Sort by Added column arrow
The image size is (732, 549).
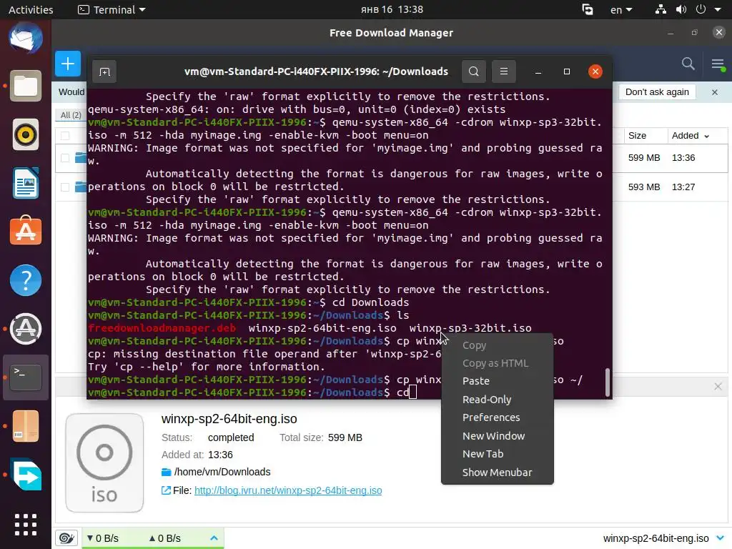(707, 137)
